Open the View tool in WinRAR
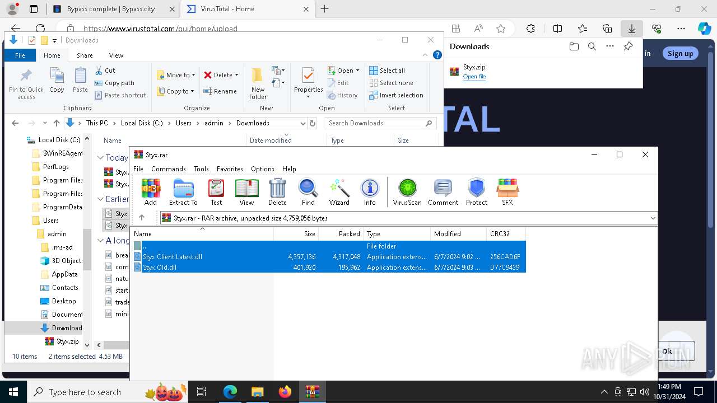This screenshot has height=403, width=717. coord(246,192)
